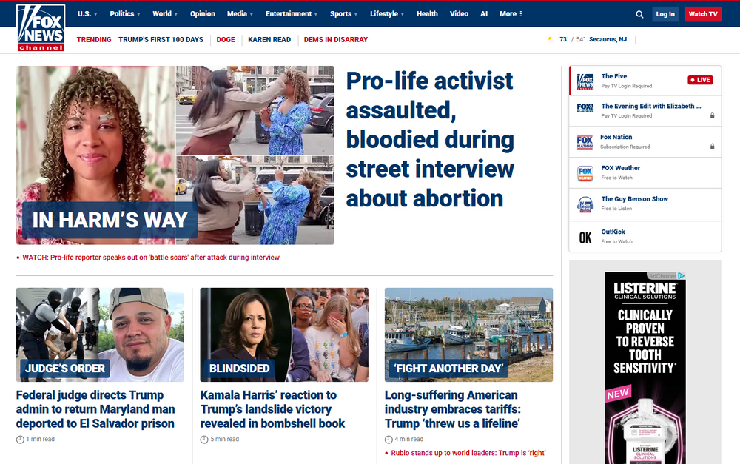Click the AdChoices icon on Listerine ad

681,276
